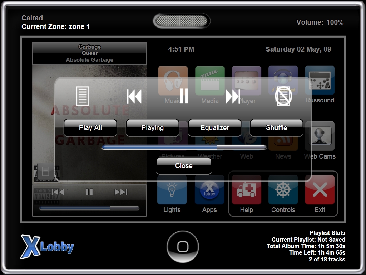Click the 'Queer' song title

coord(90,53)
